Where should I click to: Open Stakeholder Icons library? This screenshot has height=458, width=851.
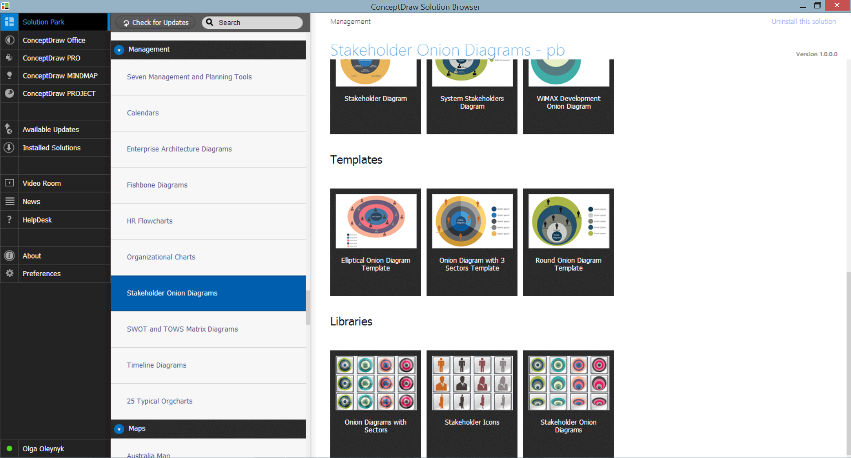click(x=472, y=403)
